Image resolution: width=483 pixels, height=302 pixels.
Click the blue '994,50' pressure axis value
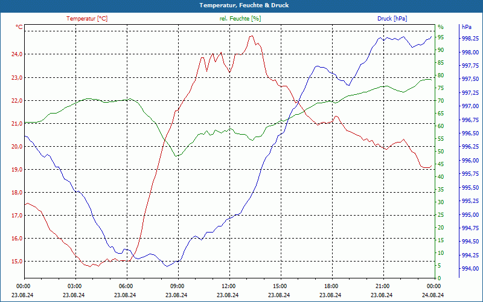[470, 242]
